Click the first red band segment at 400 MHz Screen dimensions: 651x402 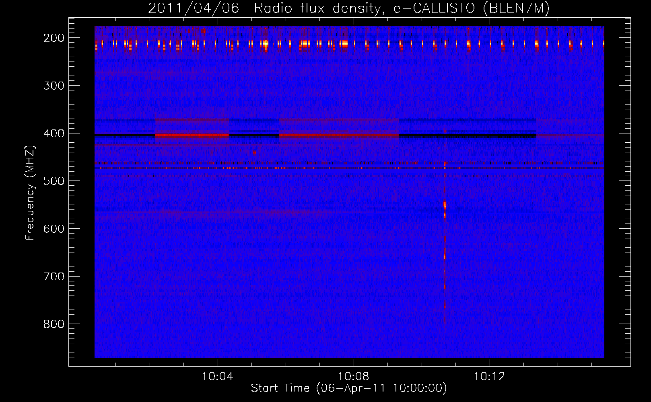(192, 136)
